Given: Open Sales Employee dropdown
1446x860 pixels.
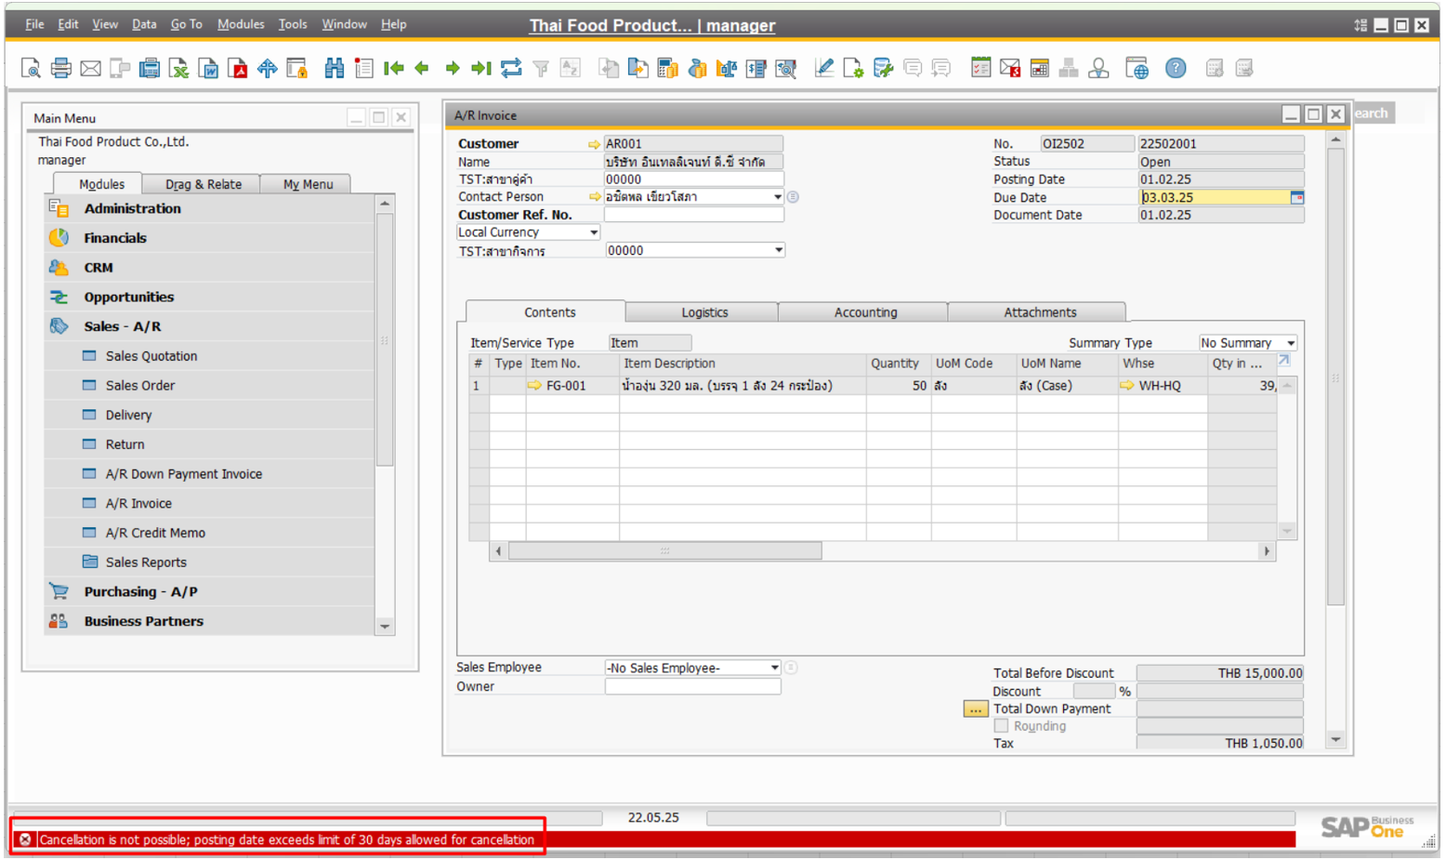Looking at the screenshot, I should pos(774,668).
